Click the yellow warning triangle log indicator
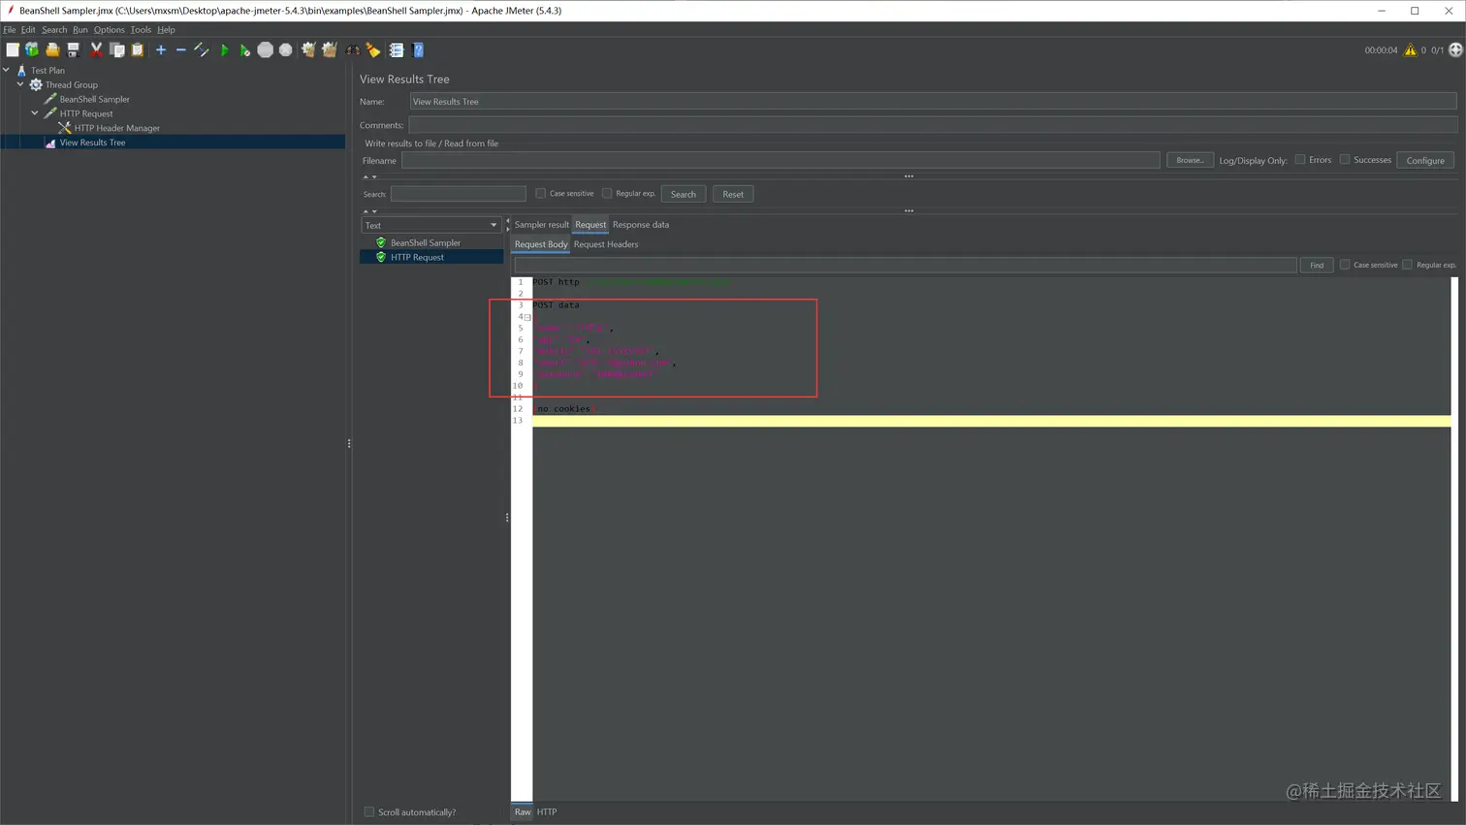1466x825 pixels. [1410, 49]
